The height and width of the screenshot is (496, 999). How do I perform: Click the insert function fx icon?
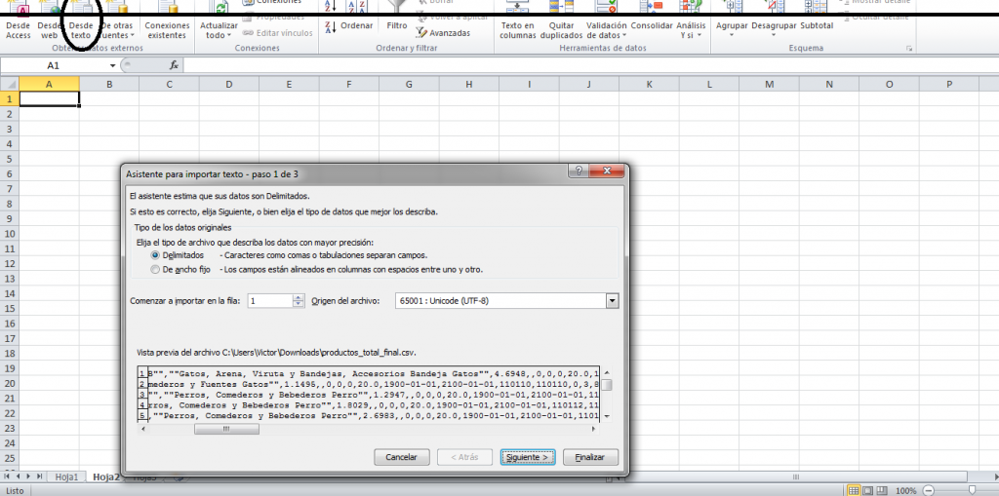(x=174, y=65)
